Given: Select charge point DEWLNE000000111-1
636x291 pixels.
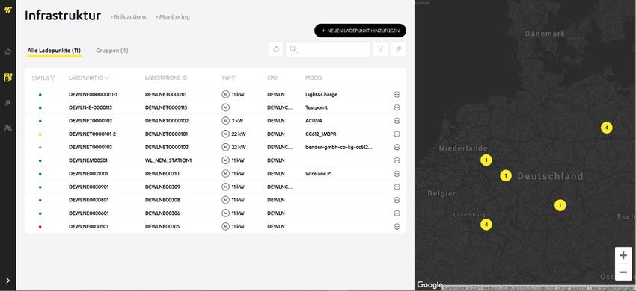Looking at the screenshot, I should click(x=93, y=94).
